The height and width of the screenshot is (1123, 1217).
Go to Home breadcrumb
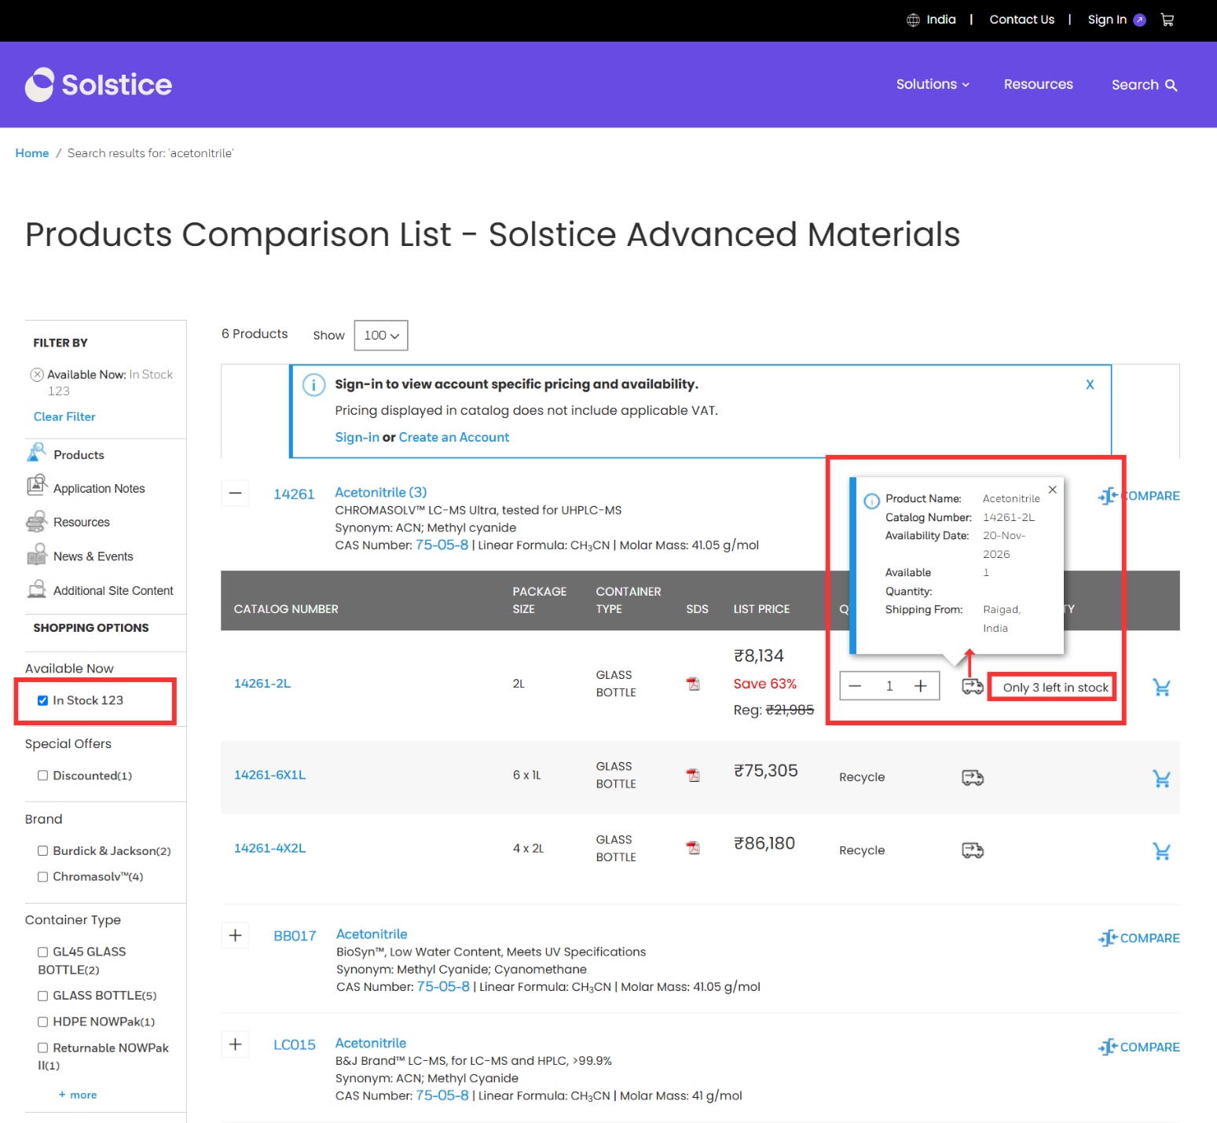32,153
